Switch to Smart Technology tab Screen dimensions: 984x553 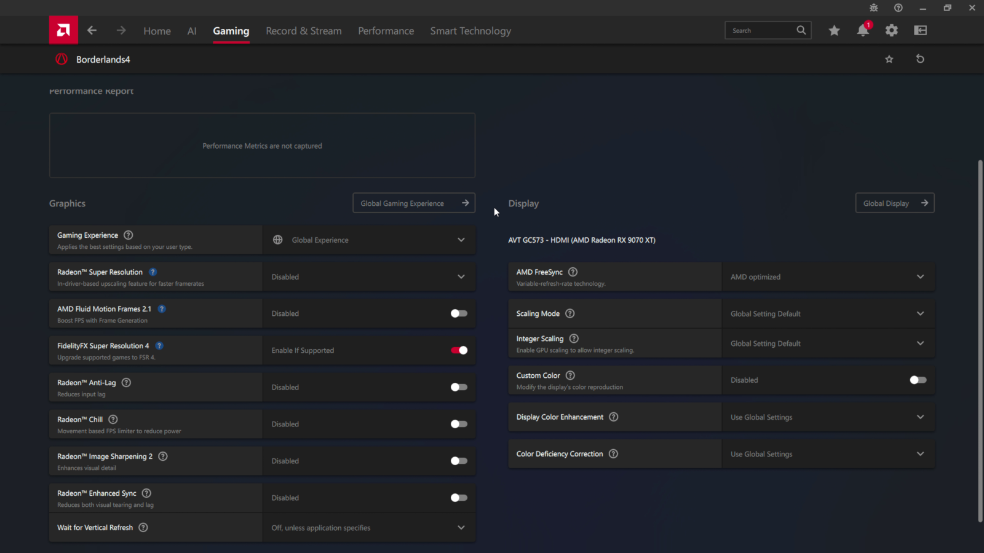pyautogui.click(x=470, y=31)
